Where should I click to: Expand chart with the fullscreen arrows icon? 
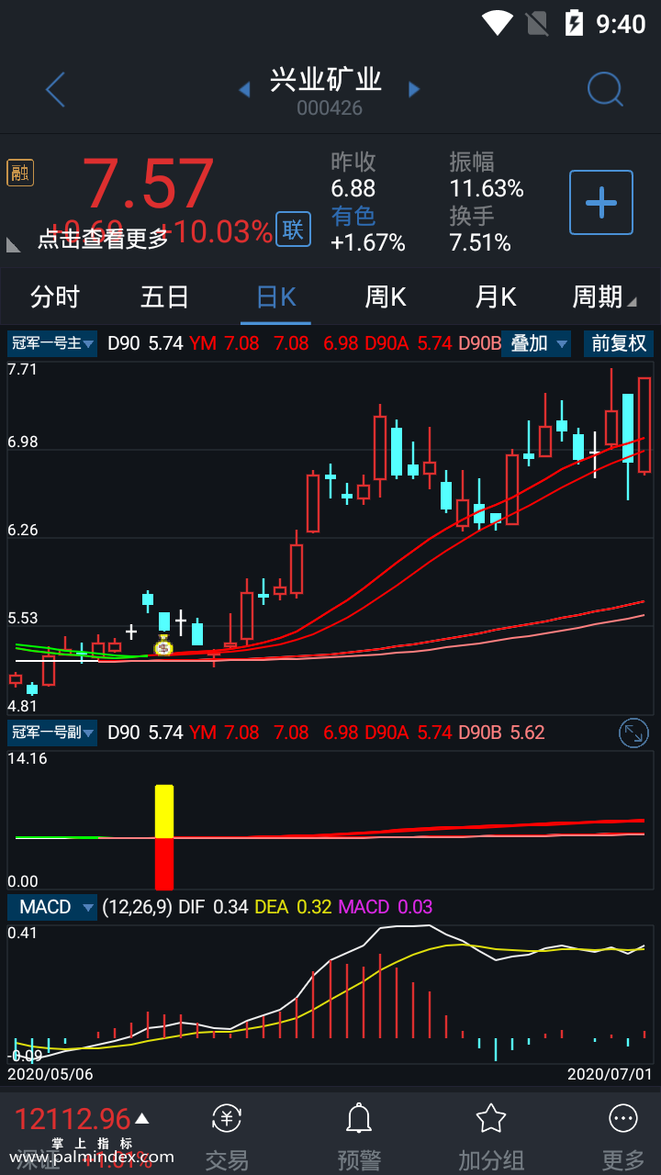633,733
